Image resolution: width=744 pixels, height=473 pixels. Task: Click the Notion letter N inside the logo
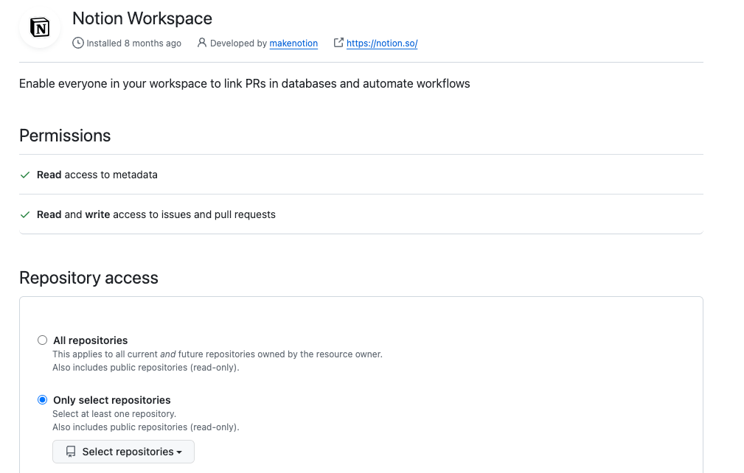point(40,29)
